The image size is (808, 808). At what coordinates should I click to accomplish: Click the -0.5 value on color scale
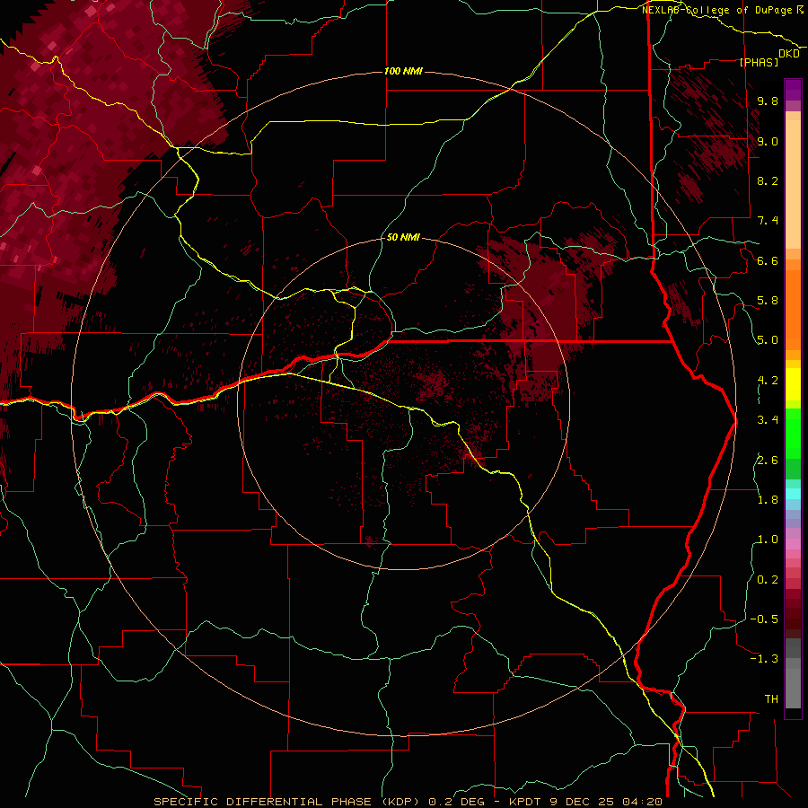(x=764, y=619)
